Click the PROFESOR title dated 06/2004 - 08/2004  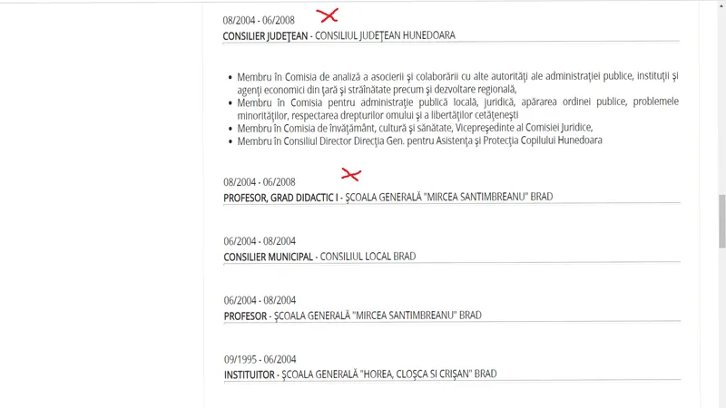point(245,316)
